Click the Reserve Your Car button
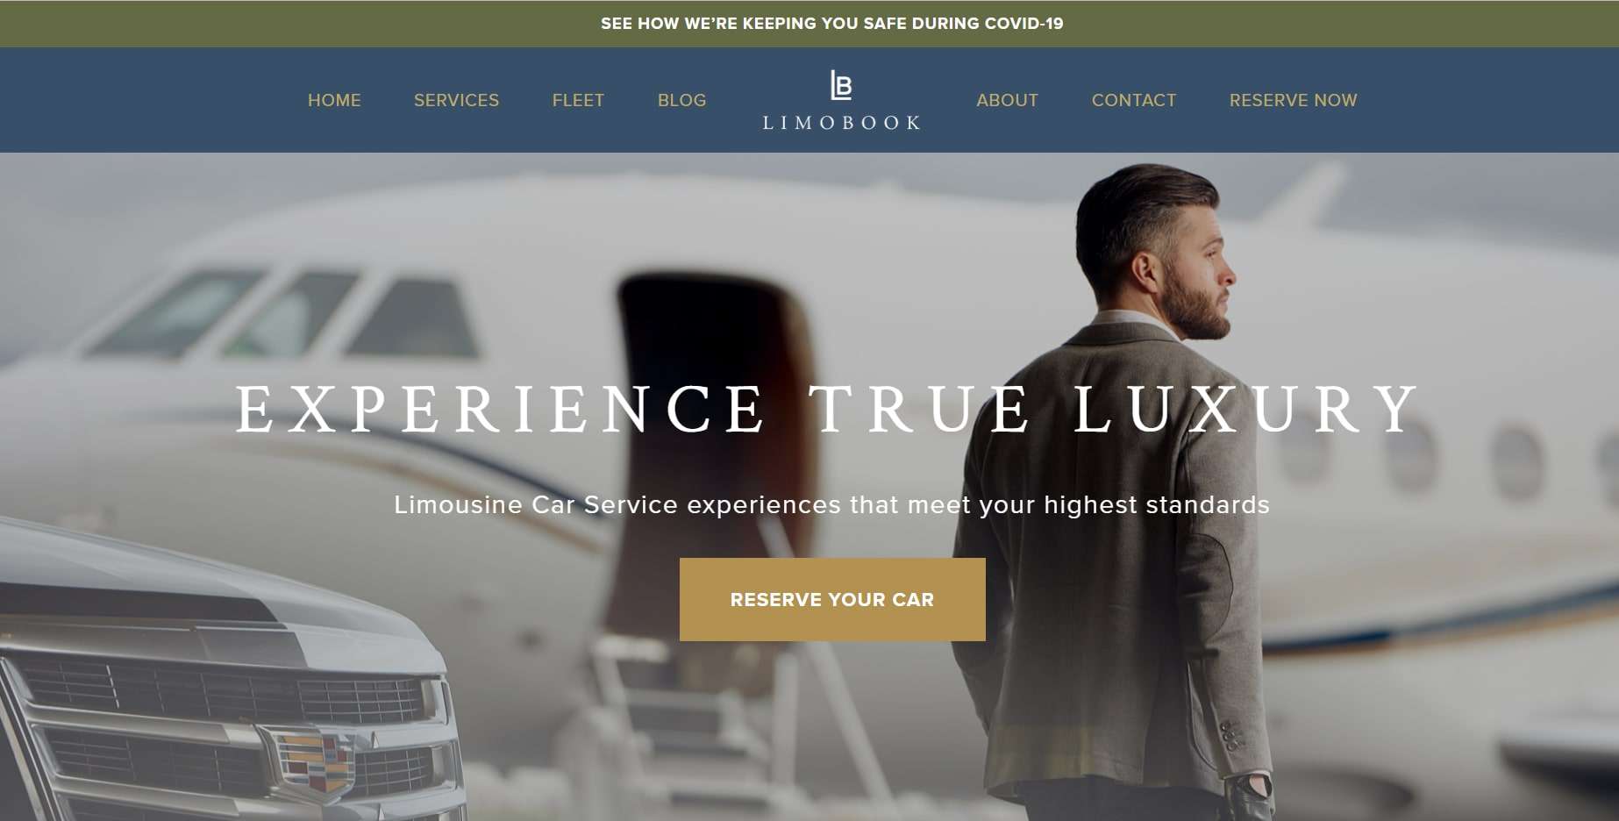1619x821 pixels. click(x=832, y=599)
